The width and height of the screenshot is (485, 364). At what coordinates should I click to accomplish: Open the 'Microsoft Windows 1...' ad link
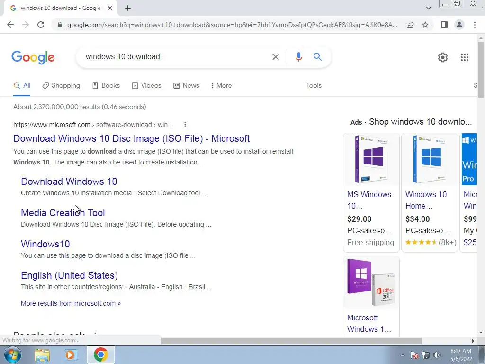click(x=369, y=323)
